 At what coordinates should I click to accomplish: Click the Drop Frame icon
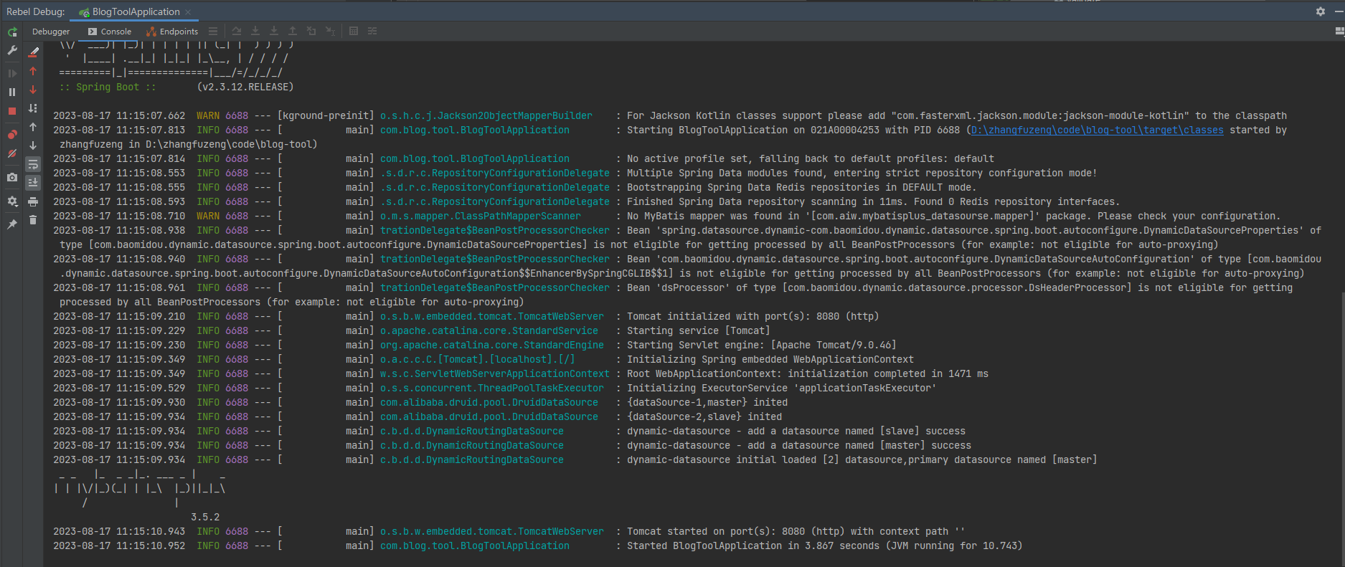(311, 31)
